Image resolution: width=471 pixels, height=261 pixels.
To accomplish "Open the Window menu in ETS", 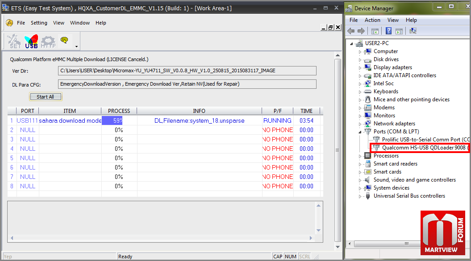I will click(80, 23).
